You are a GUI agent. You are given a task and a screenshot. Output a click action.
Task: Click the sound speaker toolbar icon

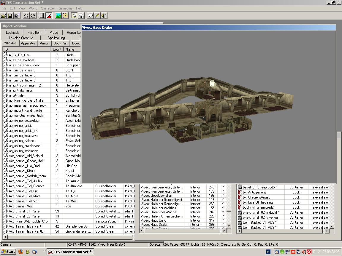pos(104,16)
